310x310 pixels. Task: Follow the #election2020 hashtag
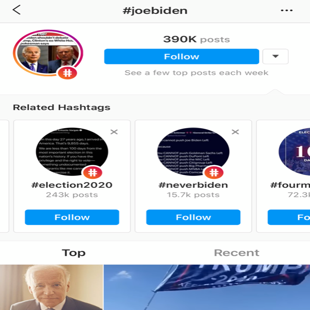pyautogui.click(x=72, y=217)
